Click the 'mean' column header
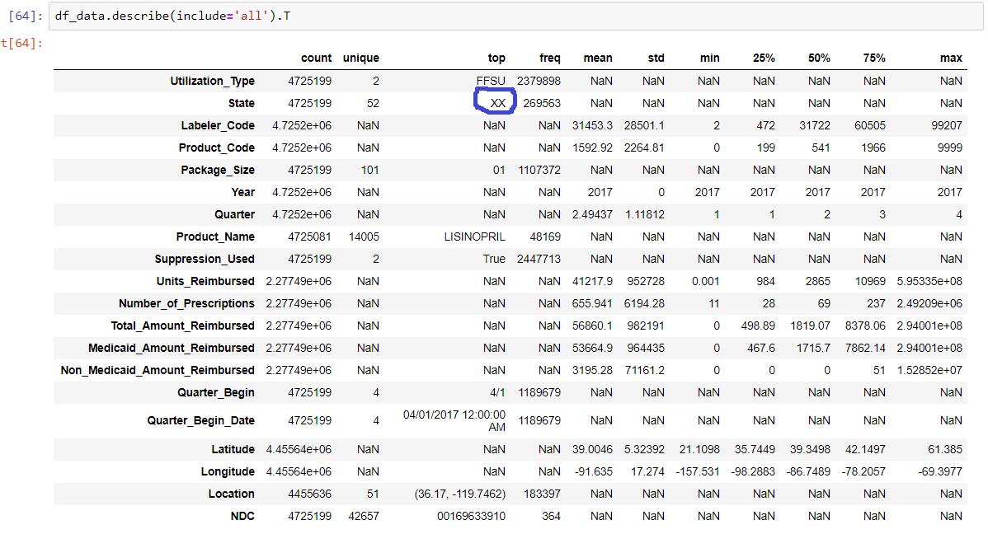 click(597, 58)
